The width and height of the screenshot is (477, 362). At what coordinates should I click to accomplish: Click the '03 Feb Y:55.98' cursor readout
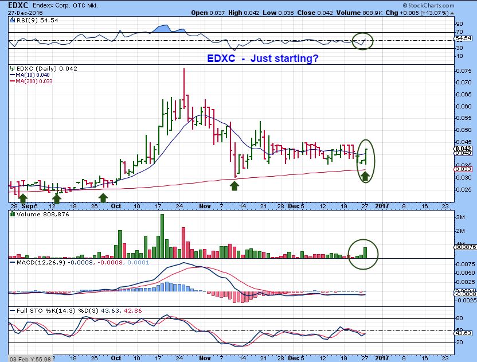(30, 359)
